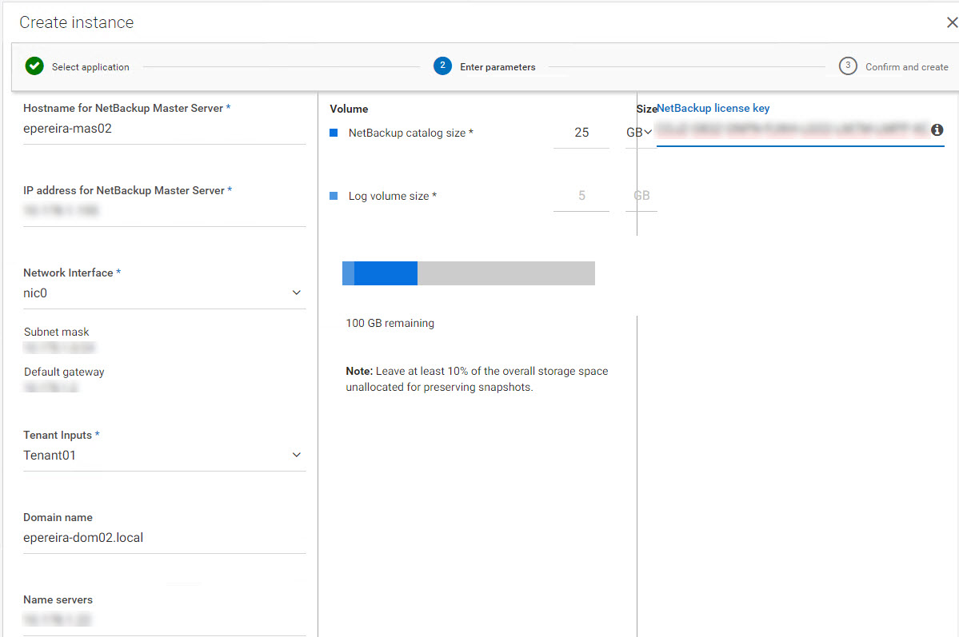Click the step 2 circle icon
This screenshot has height=637, width=959.
click(442, 66)
